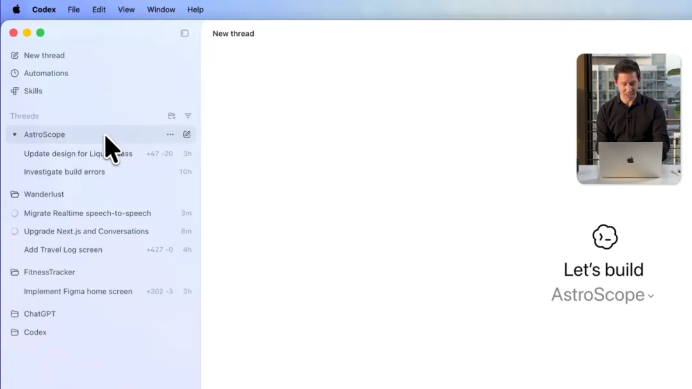Click the 8m timestamp on Upgrade Next.js thread
692x389 pixels.
[x=186, y=231]
